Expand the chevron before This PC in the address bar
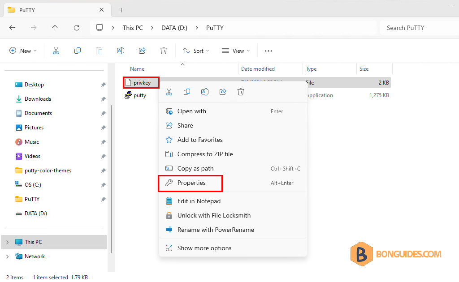This screenshot has height=282, width=459. [113, 28]
